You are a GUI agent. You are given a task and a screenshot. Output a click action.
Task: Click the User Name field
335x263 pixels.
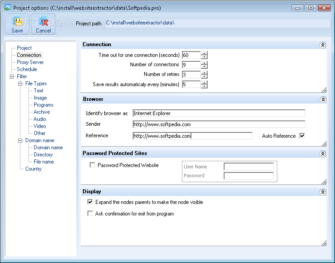click(x=248, y=166)
